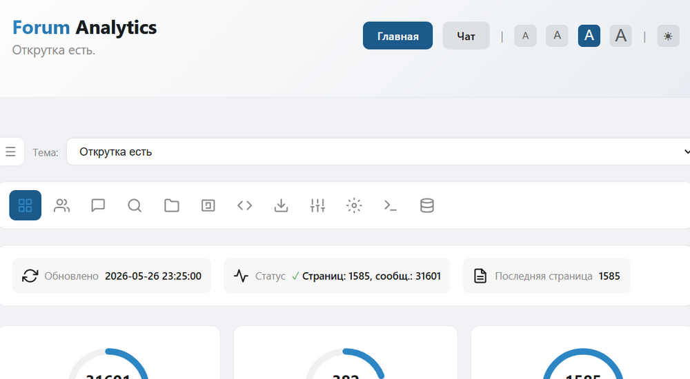Open the sliders filter tab

[317, 205]
